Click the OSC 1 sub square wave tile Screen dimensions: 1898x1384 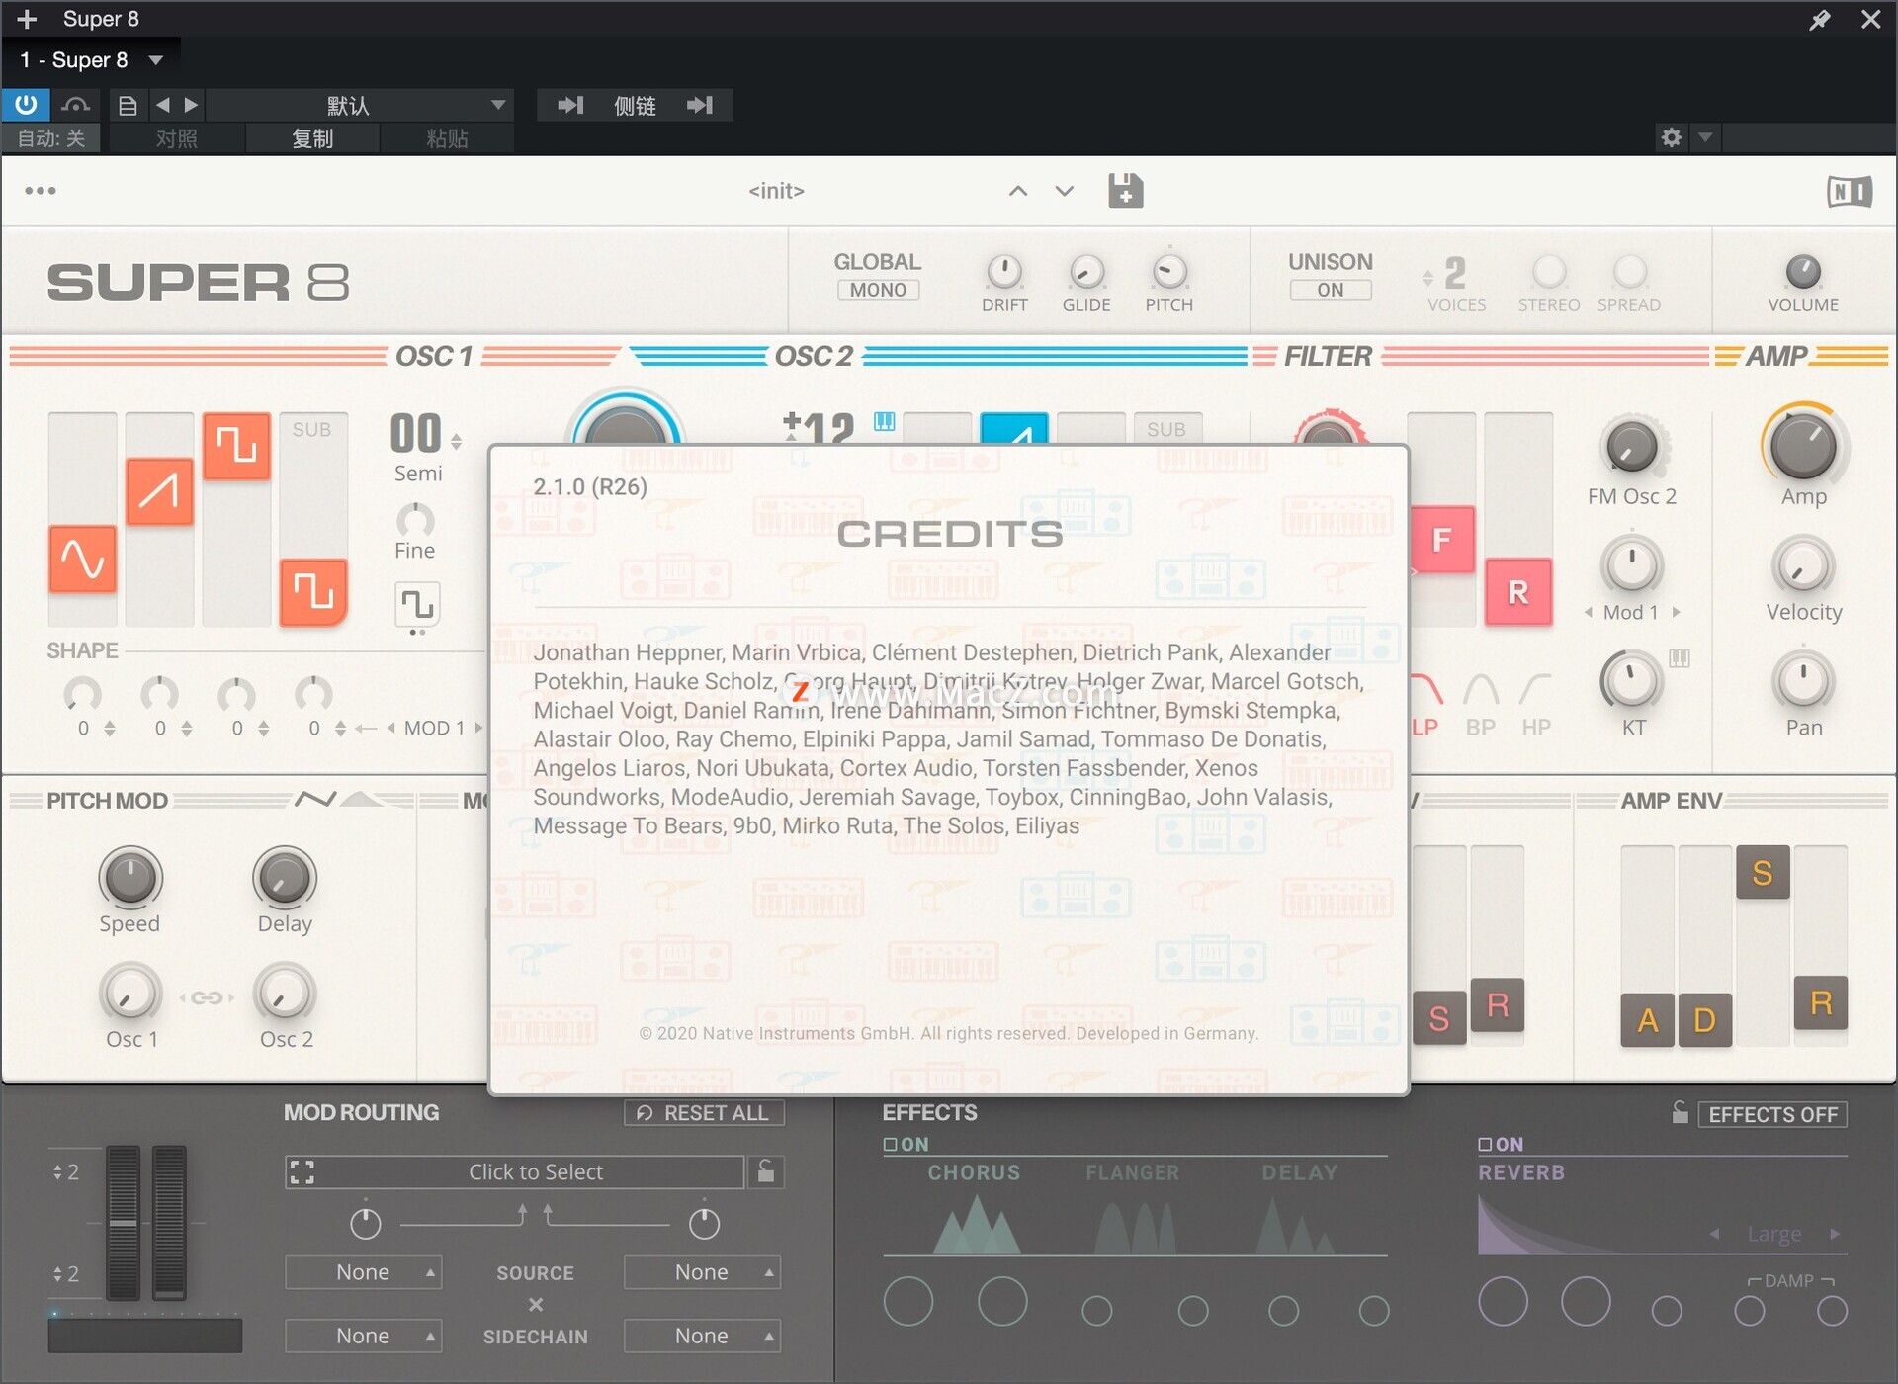point(313,592)
